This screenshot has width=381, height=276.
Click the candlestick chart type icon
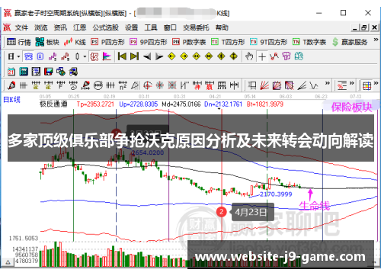click(x=77, y=56)
